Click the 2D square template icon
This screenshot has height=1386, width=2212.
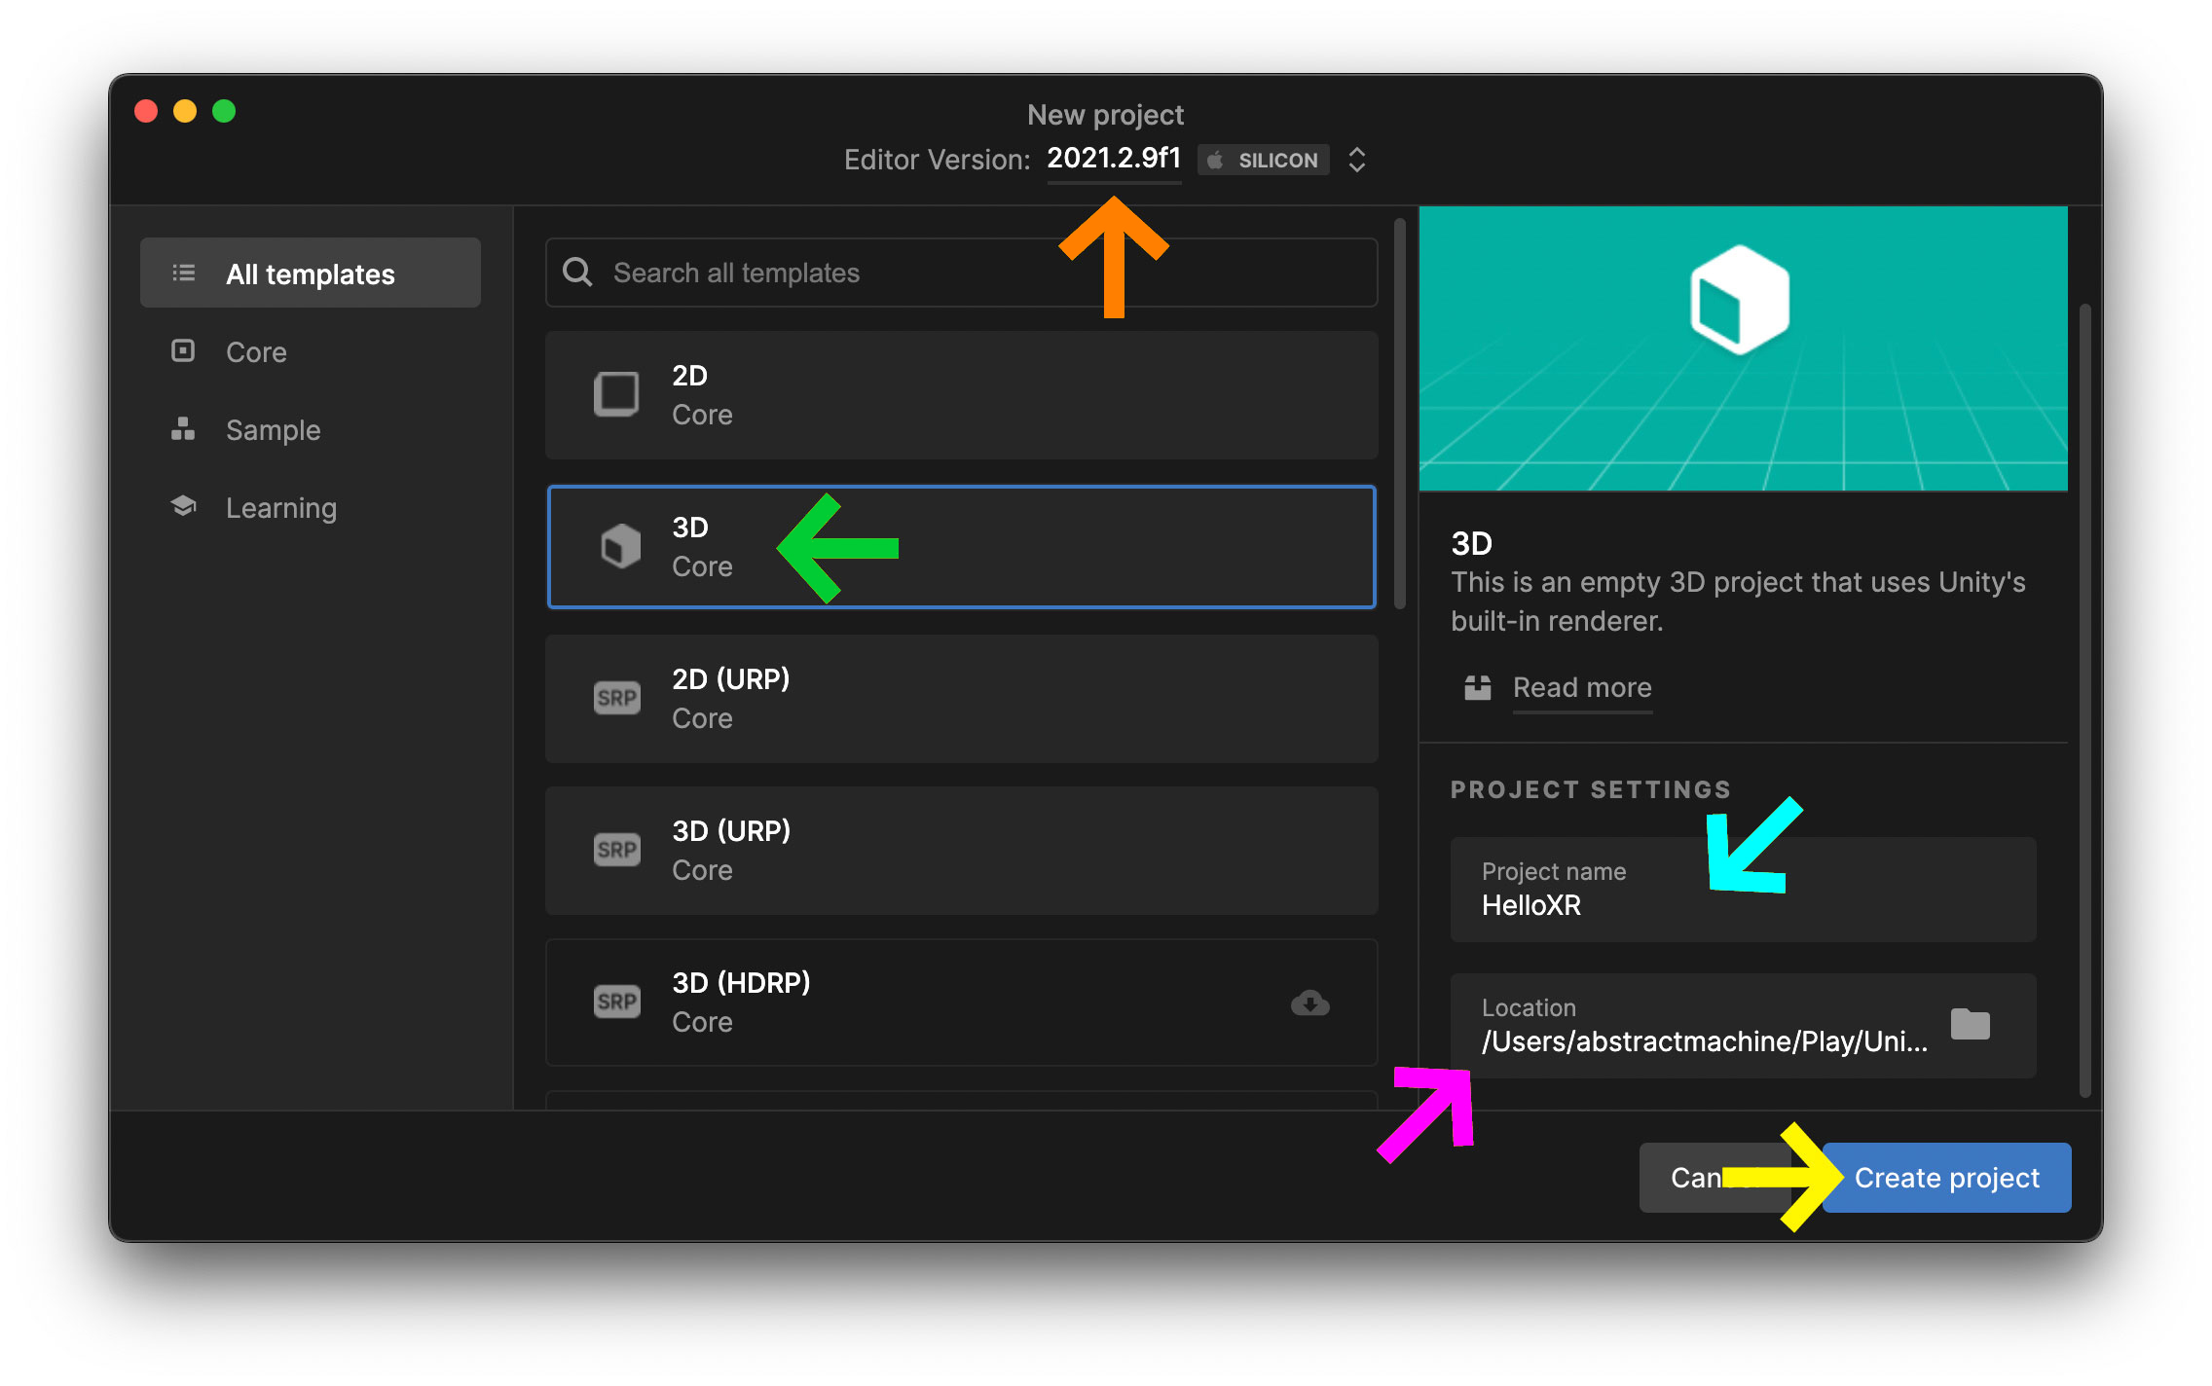point(616,394)
